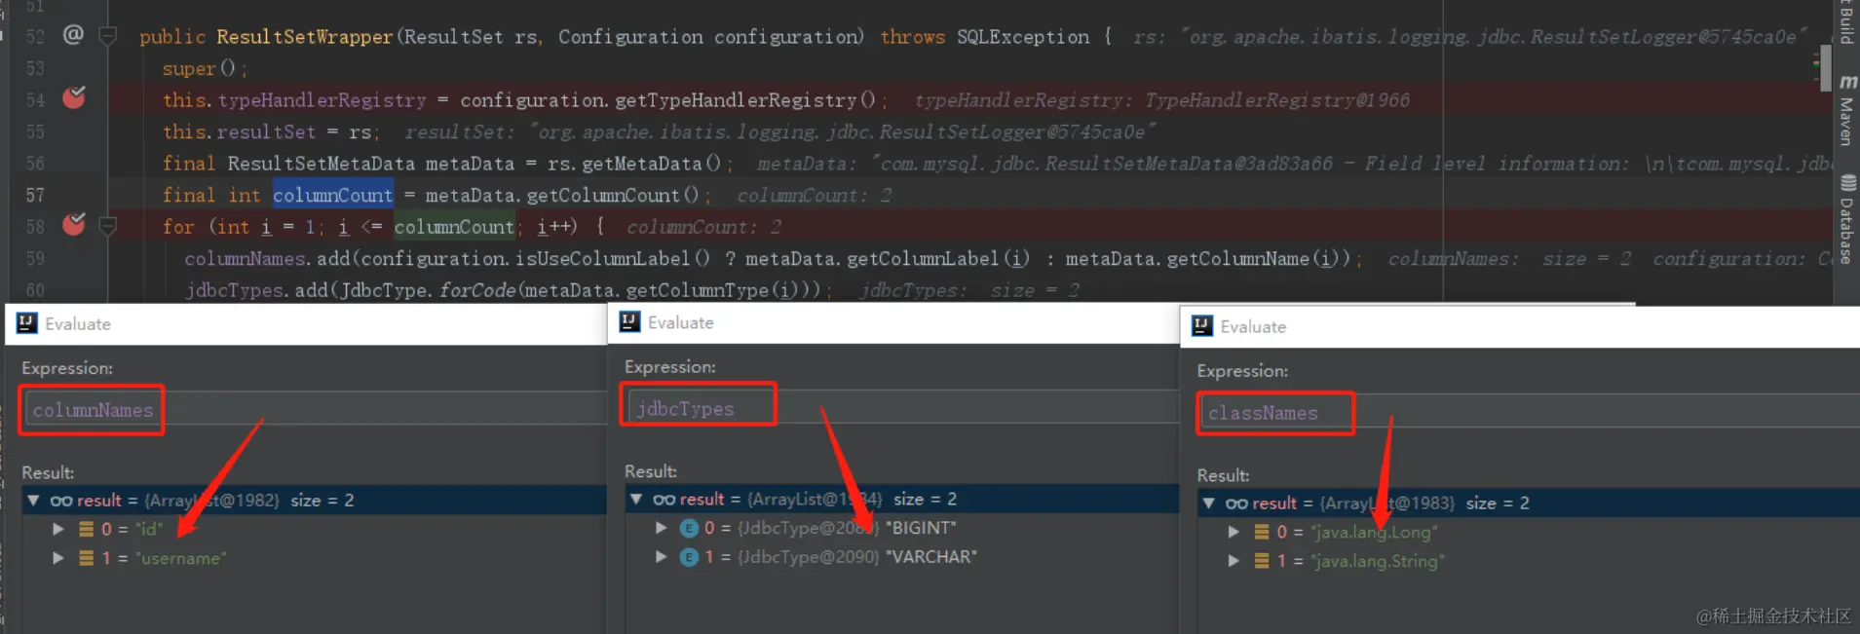
Task: Click the enum icon beside VARCHAR
Action: (x=689, y=557)
